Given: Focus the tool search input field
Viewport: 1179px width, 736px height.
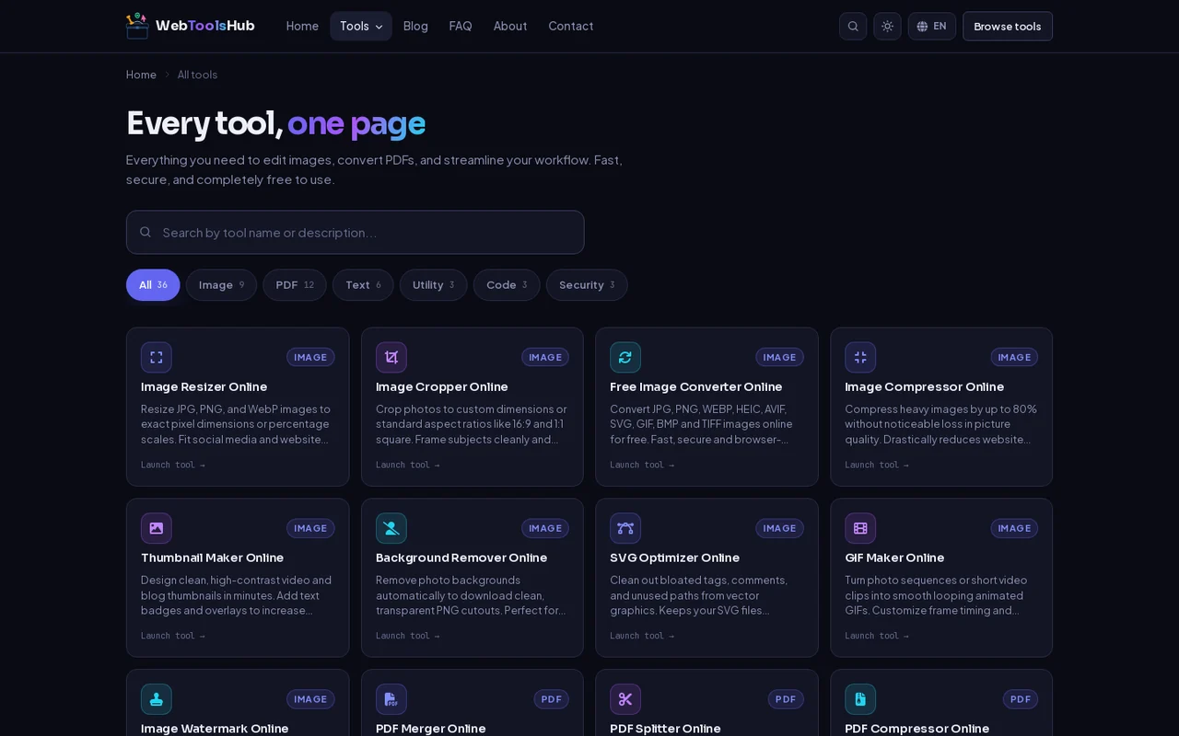Looking at the screenshot, I should pyautogui.click(x=356, y=232).
